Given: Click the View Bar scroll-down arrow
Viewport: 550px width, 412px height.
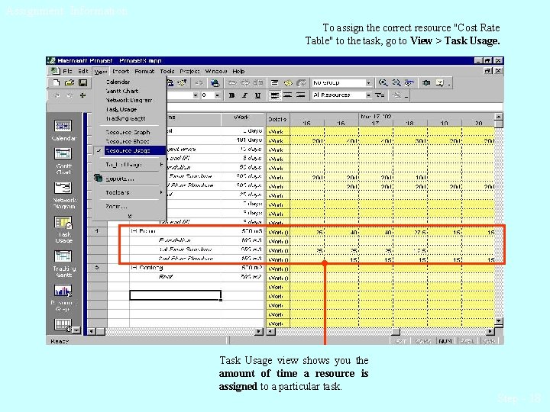Looking at the screenshot, I should click(x=76, y=330).
